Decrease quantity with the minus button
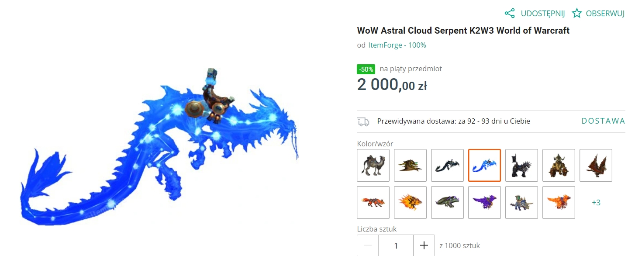This screenshot has width=635, height=256. [368, 246]
